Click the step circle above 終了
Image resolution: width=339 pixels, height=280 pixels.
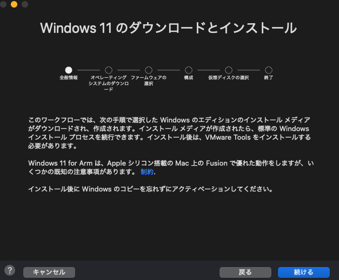[x=269, y=70]
